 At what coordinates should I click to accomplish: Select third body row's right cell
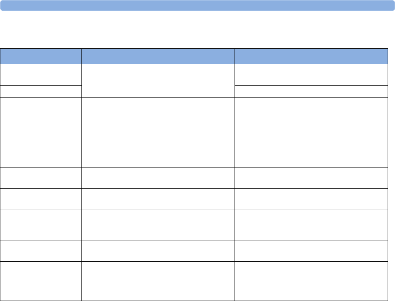[311, 117]
